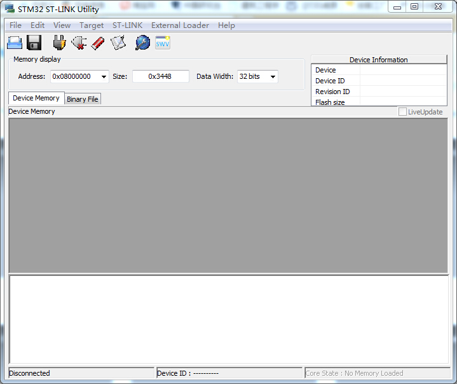Click inside the white log output area
This screenshot has width=457, height=384.
[229, 320]
